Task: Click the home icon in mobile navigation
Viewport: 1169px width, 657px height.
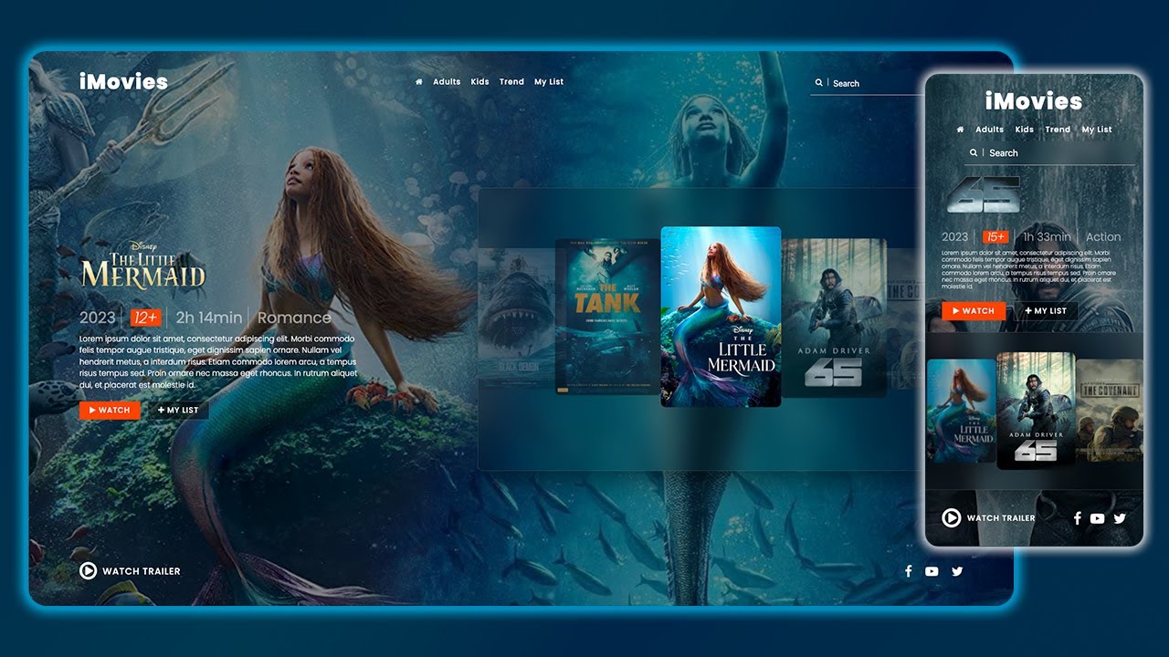Action: click(x=960, y=130)
